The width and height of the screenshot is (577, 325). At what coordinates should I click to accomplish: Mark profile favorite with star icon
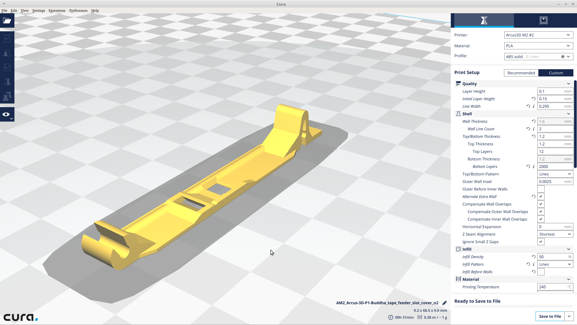coord(563,57)
